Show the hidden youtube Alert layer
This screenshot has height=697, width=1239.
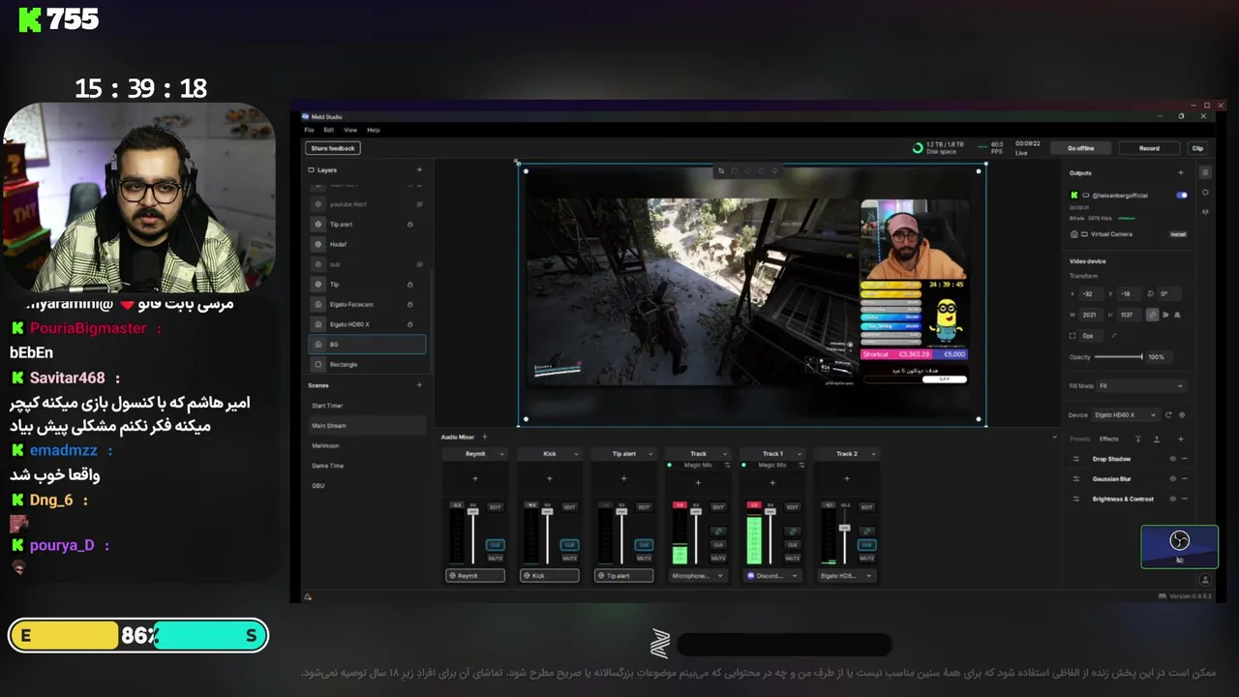(419, 204)
